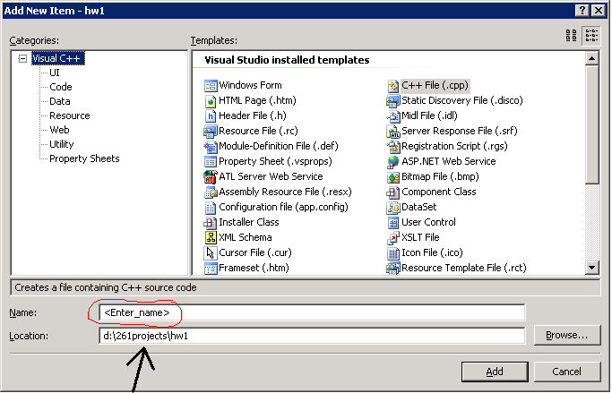Choose the Frameset (.htm) icon
The image size is (612, 393).
[x=211, y=268]
